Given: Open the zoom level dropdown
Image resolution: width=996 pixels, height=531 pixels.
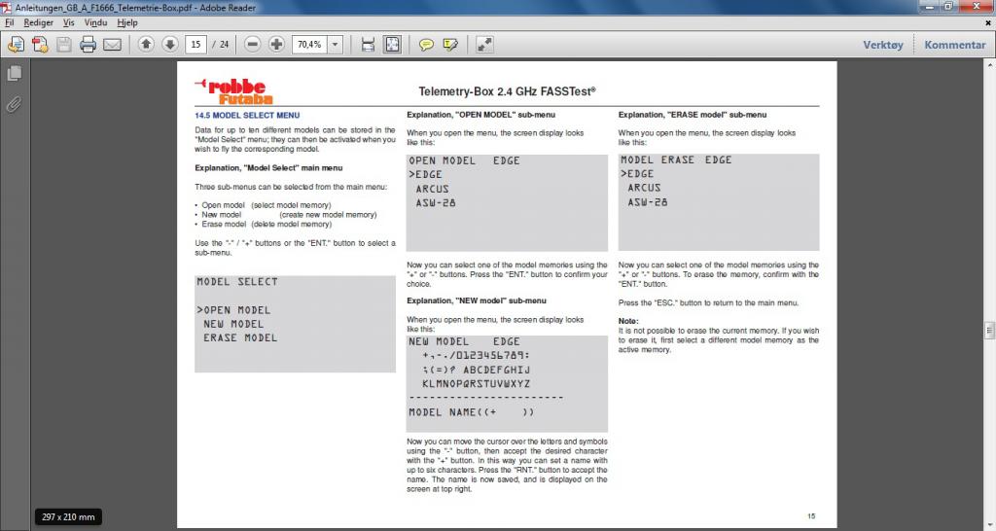Looking at the screenshot, I should 336,45.
